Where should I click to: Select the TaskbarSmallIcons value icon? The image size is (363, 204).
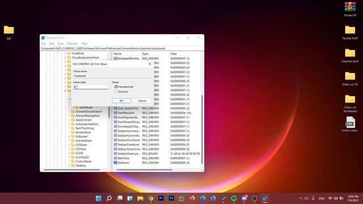tap(115, 149)
